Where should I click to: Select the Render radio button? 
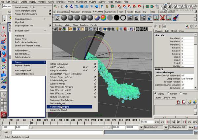(x=168, y=94)
